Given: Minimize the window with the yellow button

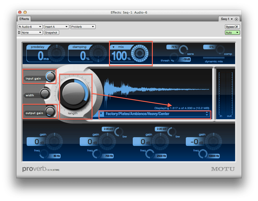Looking at the screenshot, I should (x=25, y=12).
